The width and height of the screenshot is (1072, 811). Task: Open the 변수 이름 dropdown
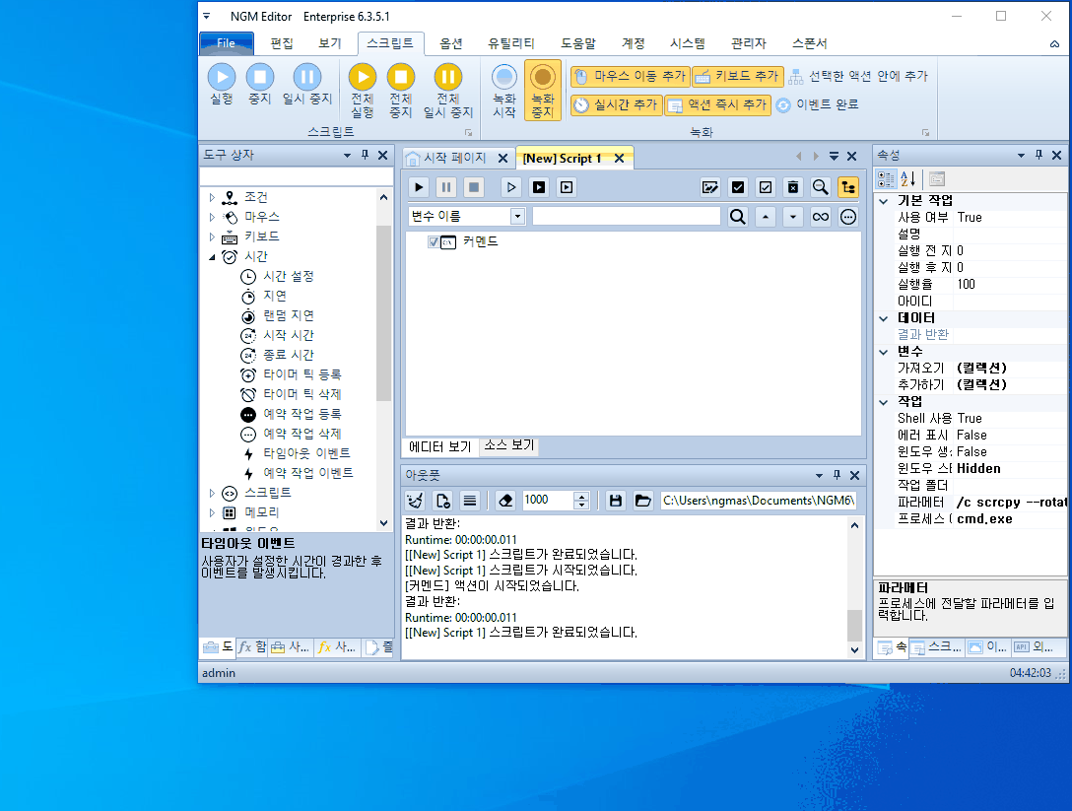point(517,217)
